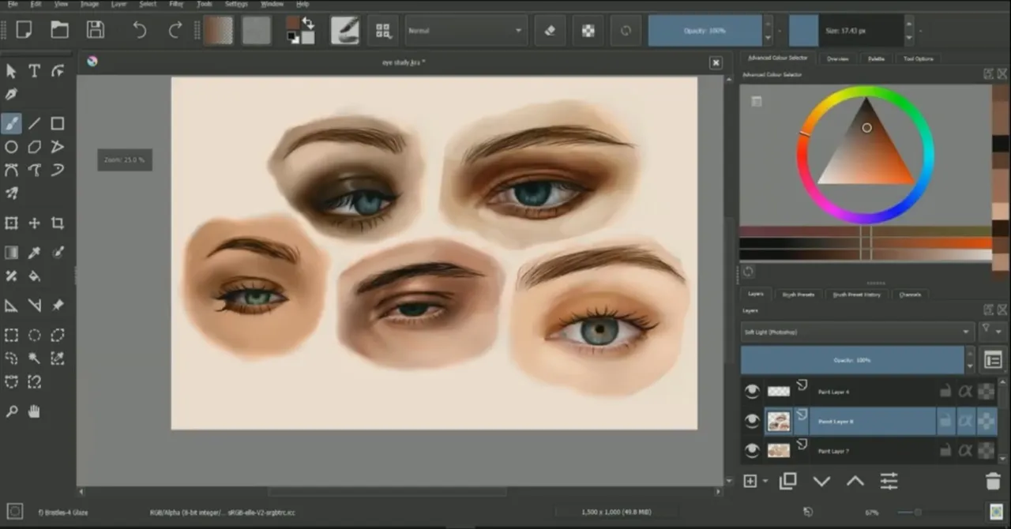Select the Gradient tool
The image size is (1011, 529).
pyautogui.click(x=11, y=253)
